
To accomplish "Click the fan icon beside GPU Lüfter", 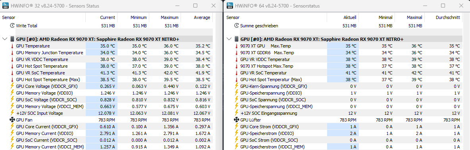I will [x=237, y=120].
